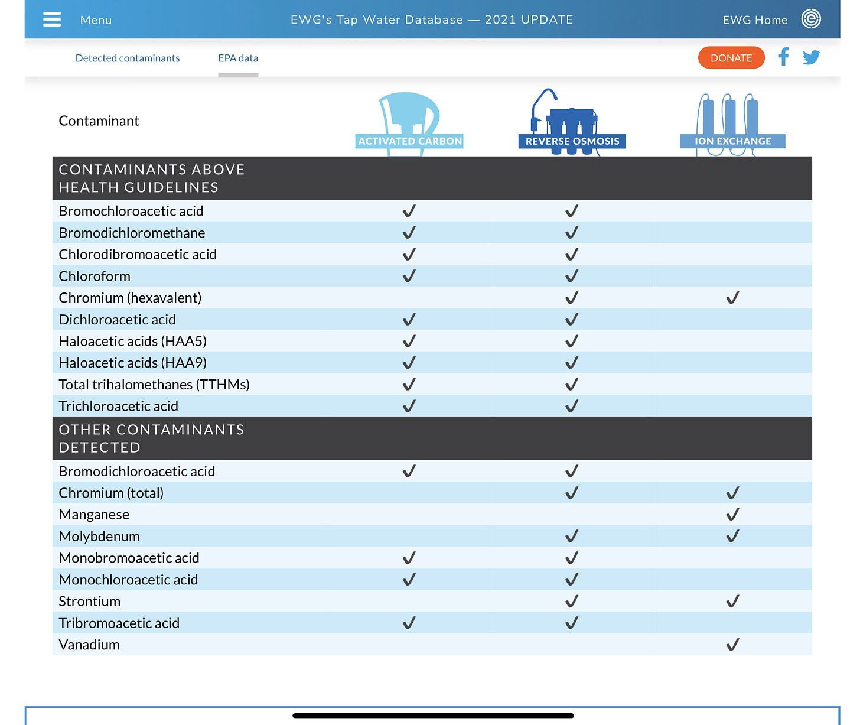
Task: Click the orange DONATE button
Action: [731, 58]
